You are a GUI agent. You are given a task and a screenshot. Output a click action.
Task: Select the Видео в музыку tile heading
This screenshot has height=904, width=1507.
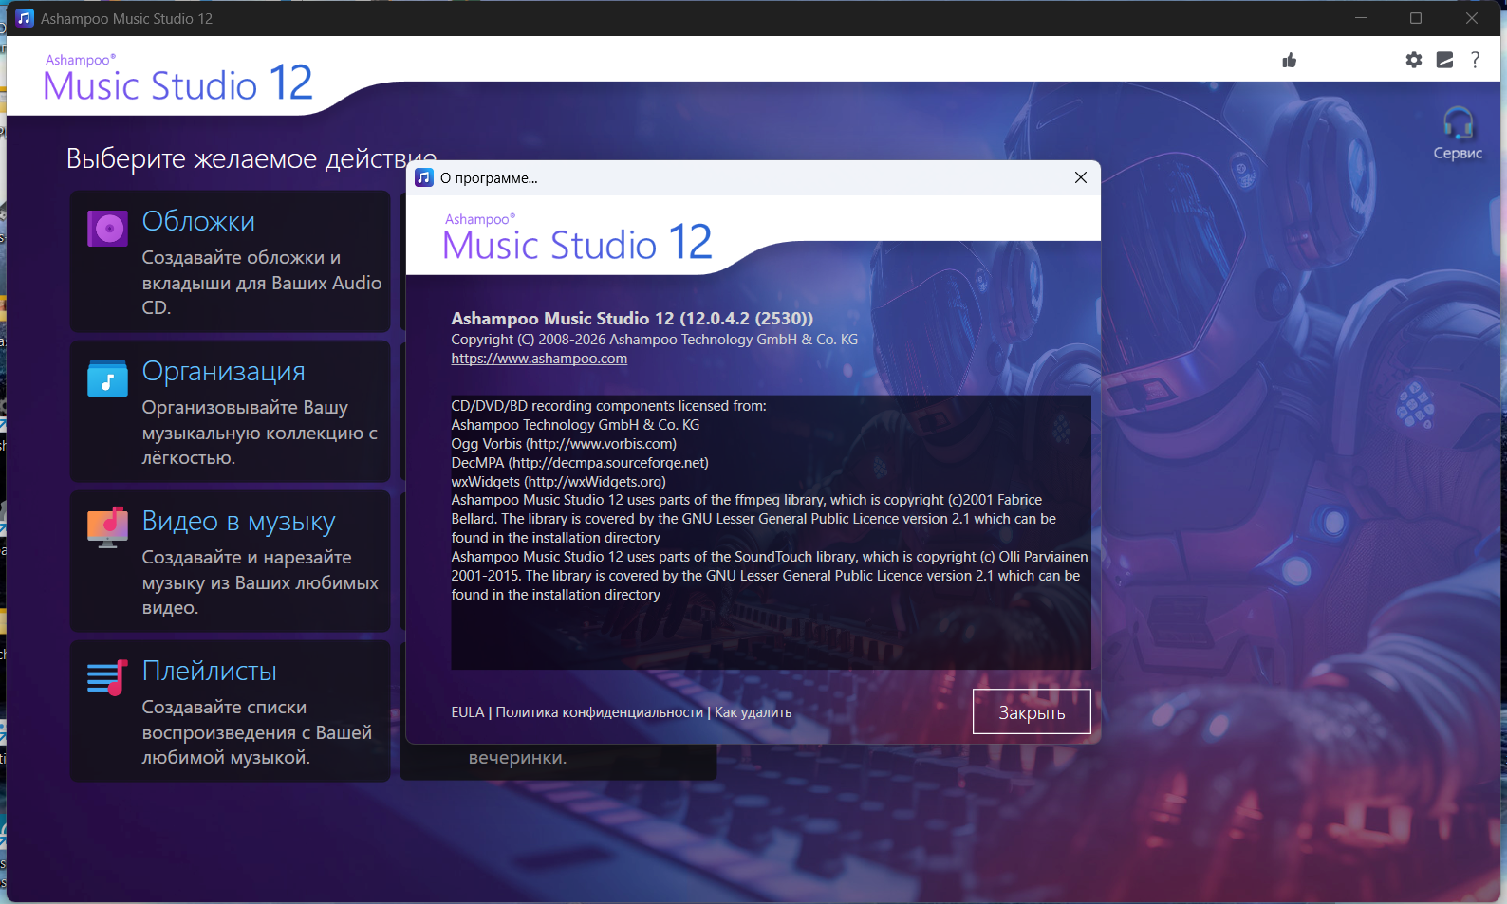(x=239, y=521)
